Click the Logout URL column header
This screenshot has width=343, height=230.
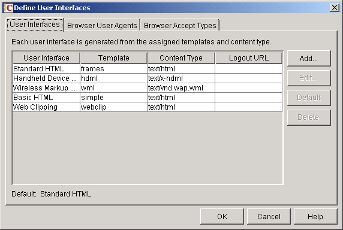pyautogui.click(x=249, y=58)
